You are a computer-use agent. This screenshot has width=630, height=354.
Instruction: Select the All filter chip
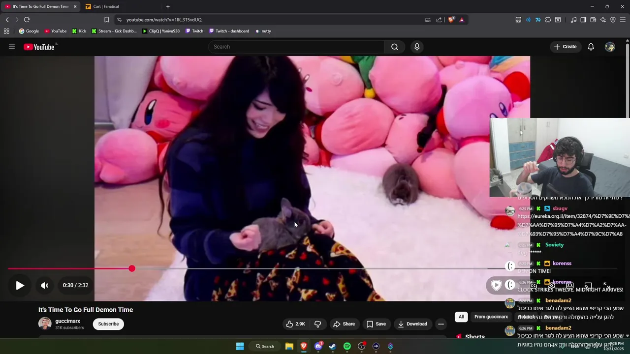click(461, 317)
